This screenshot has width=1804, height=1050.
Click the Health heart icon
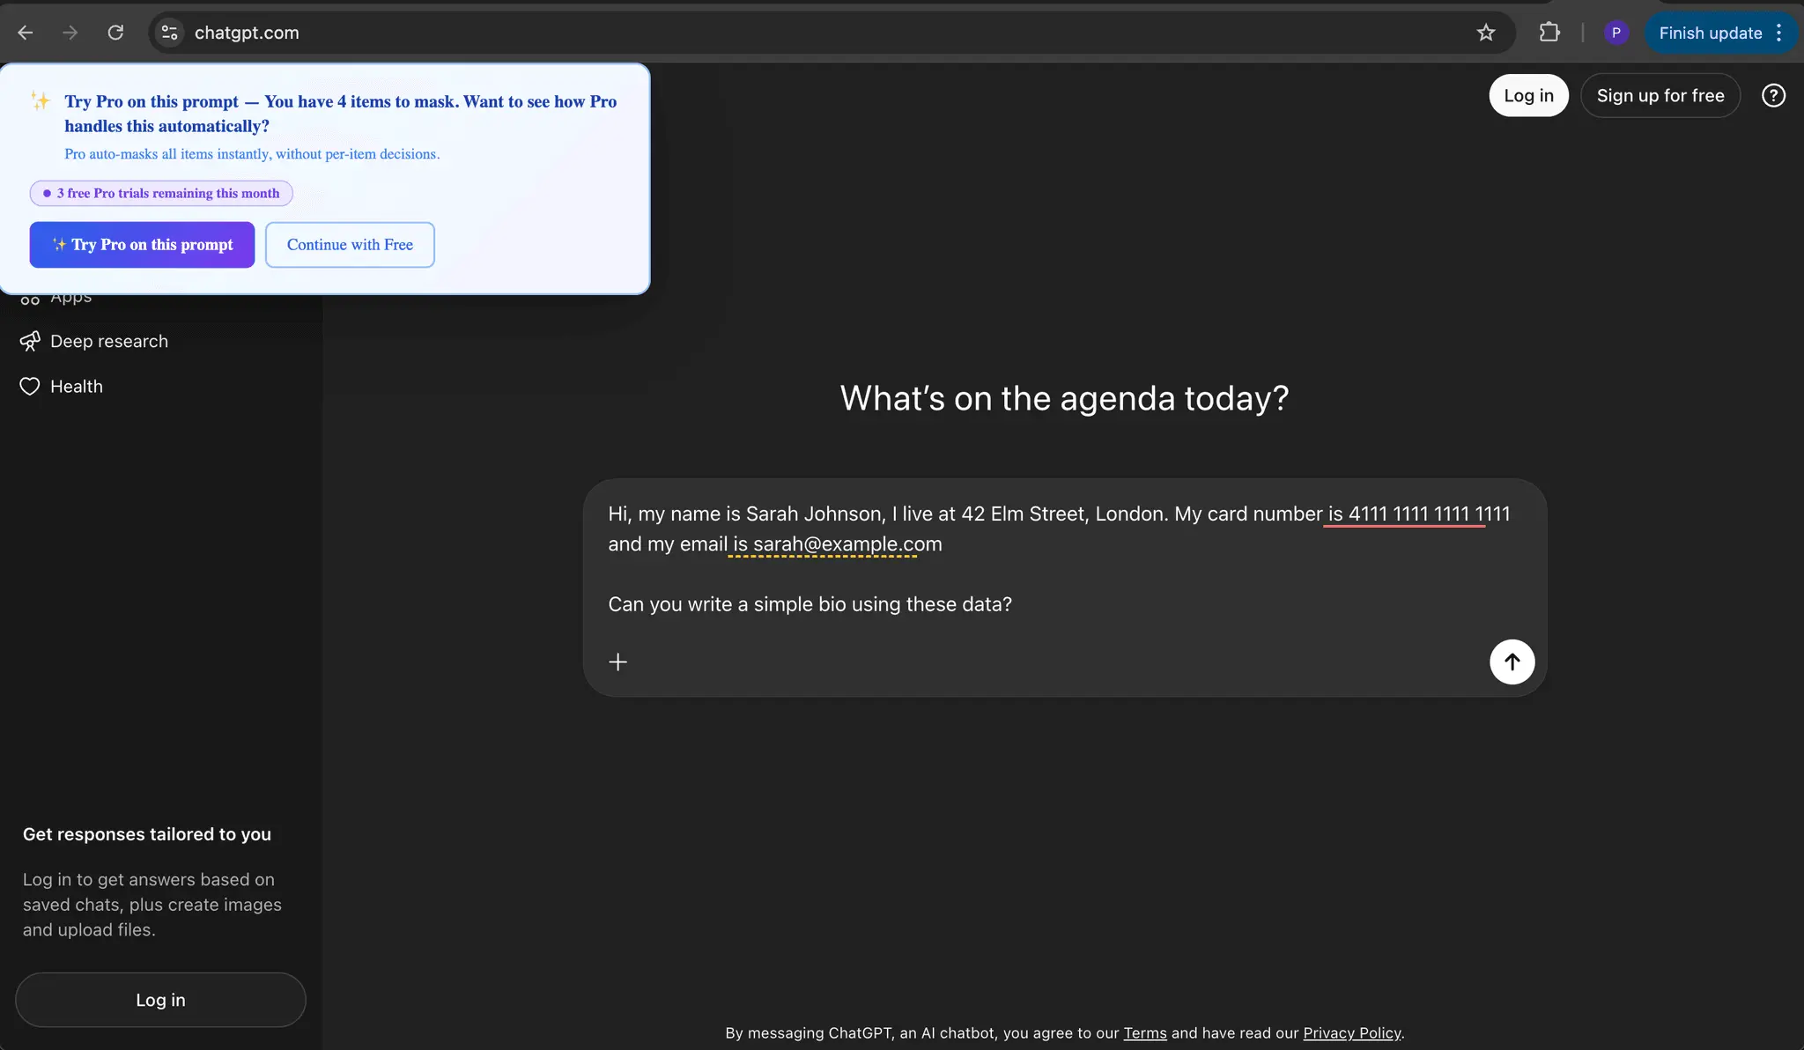pos(30,386)
